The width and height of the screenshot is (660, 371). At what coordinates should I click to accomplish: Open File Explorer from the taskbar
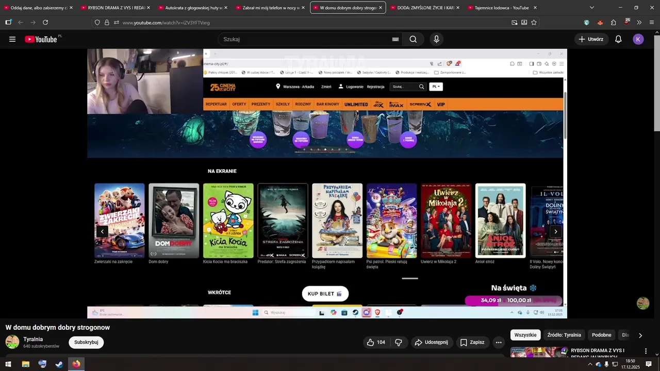tap(25, 364)
